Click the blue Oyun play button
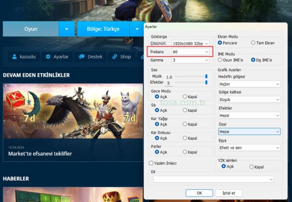292x202 pixels. [30, 29]
